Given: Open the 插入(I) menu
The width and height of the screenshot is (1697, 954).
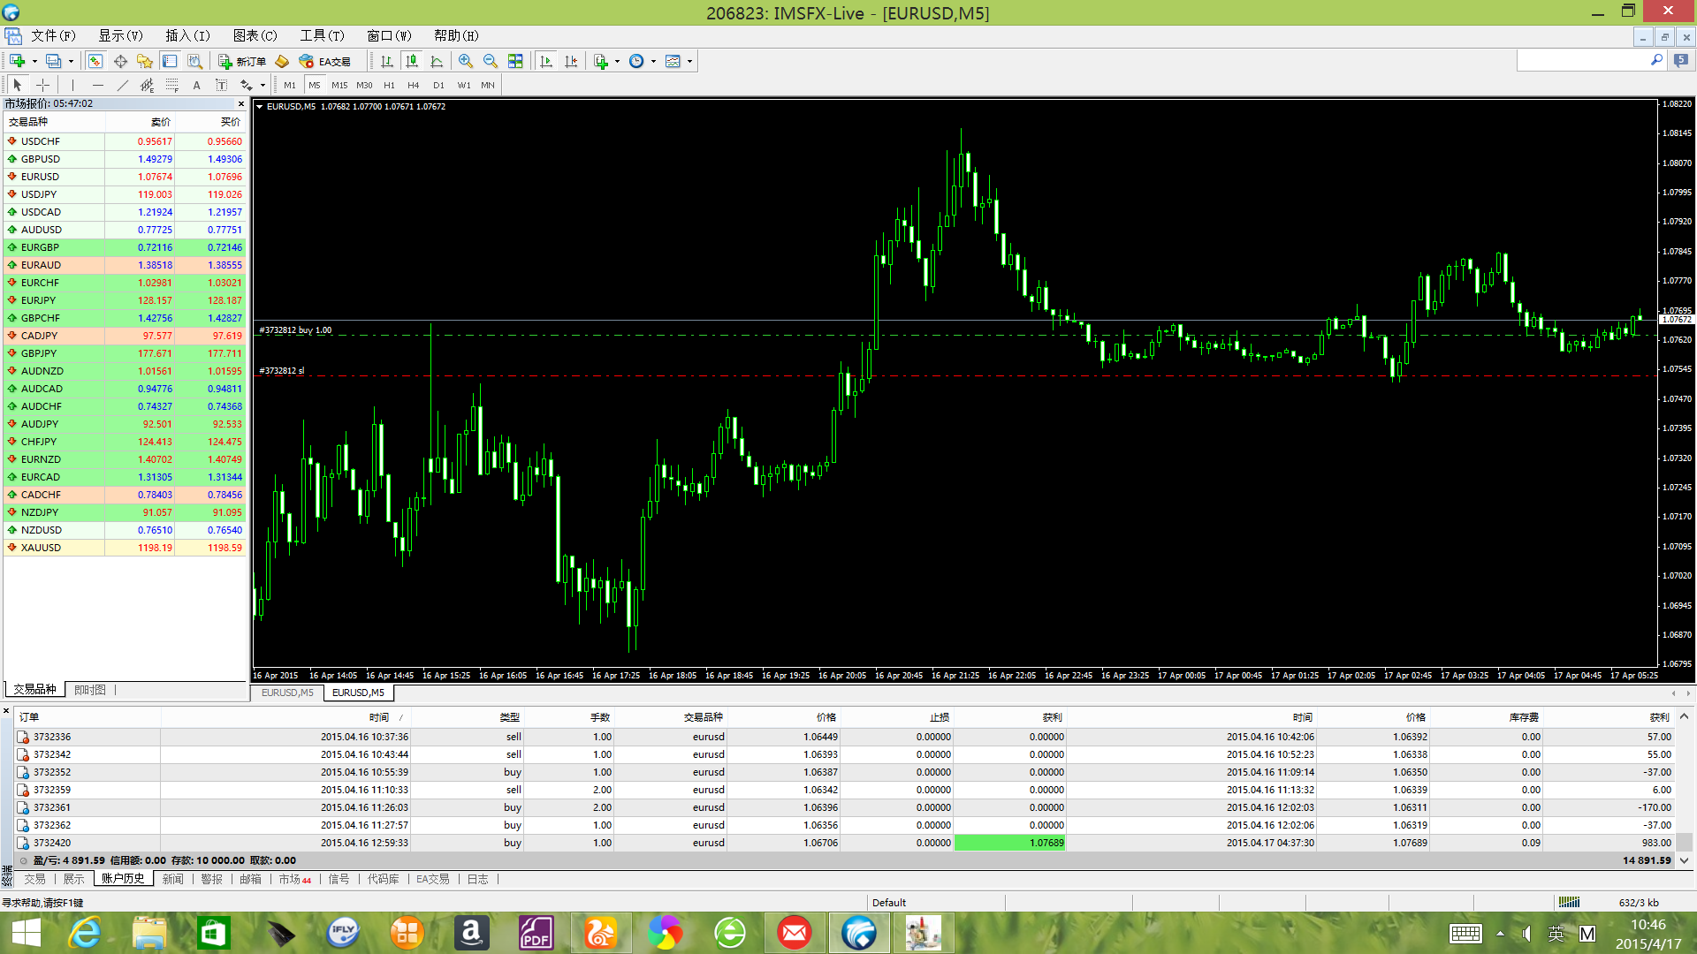Looking at the screenshot, I should 187,35.
